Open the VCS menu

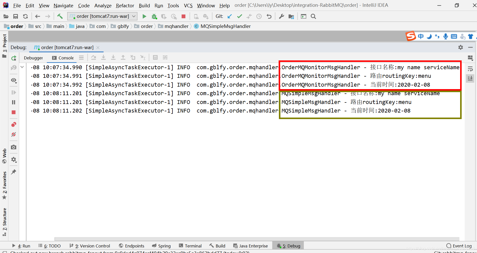pyautogui.click(x=188, y=5)
